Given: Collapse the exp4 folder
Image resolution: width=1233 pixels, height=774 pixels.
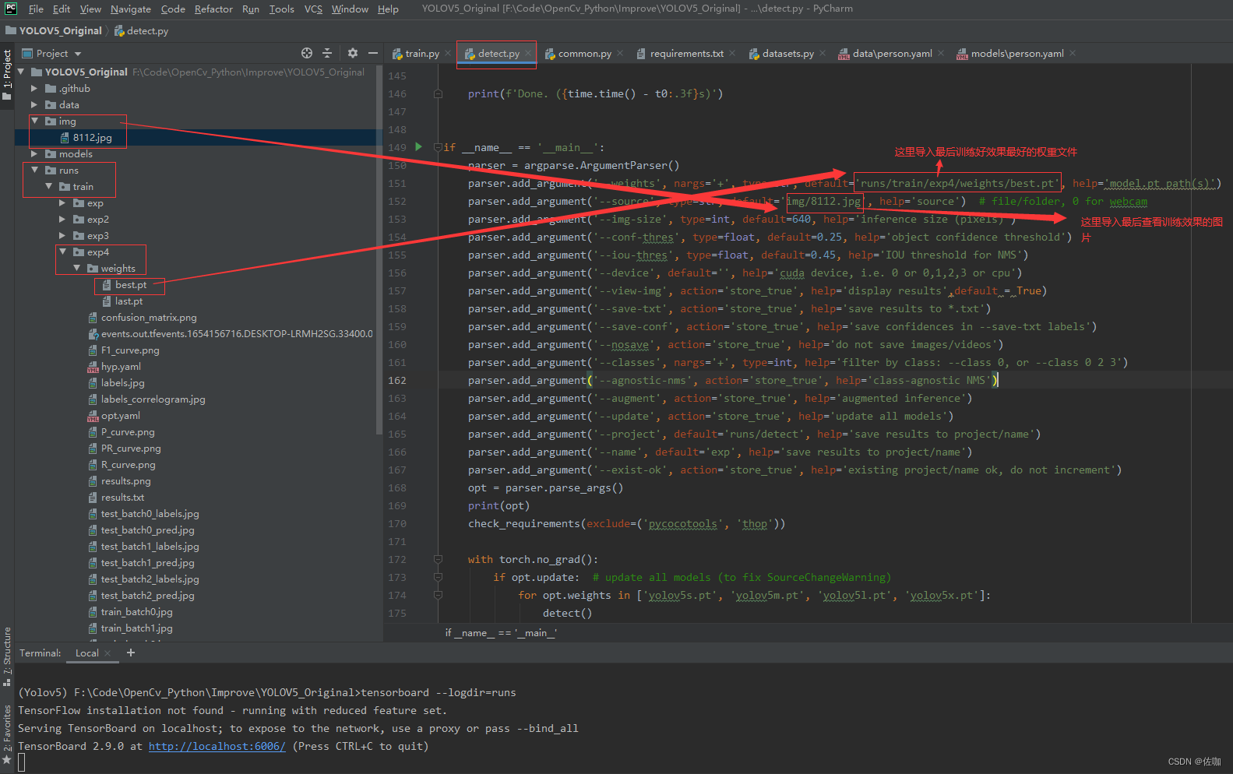Looking at the screenshot, I should [62, 252].
